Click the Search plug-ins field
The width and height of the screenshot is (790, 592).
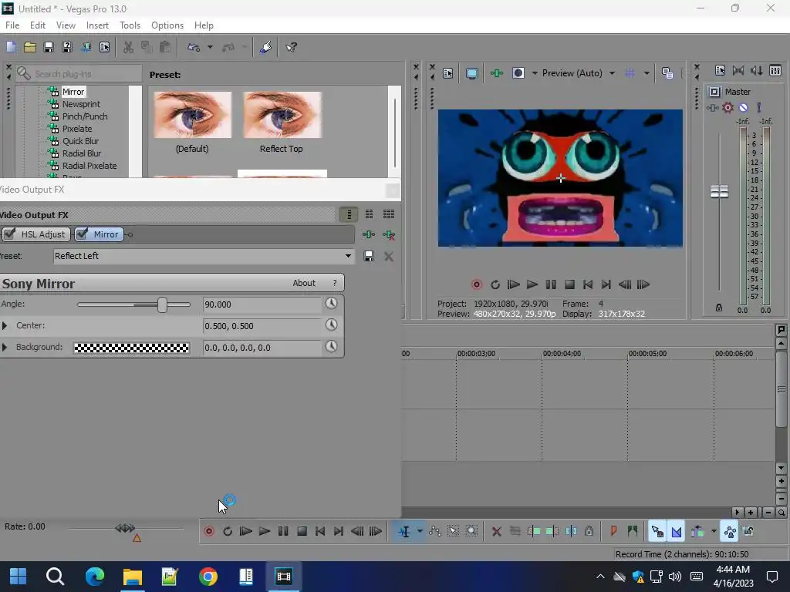click(x=78, y=74)
